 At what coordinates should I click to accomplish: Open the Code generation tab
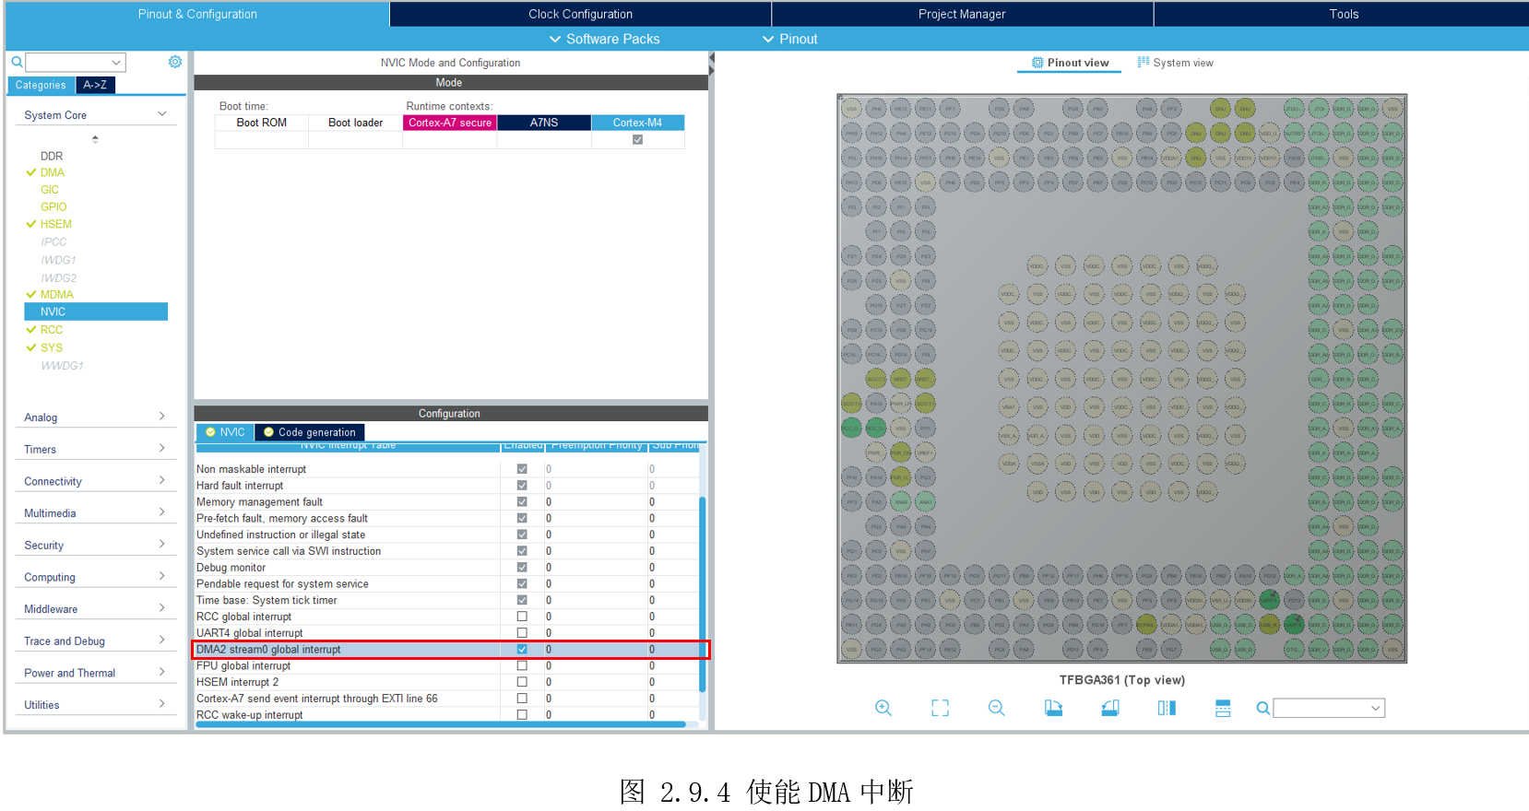(310, 432)
